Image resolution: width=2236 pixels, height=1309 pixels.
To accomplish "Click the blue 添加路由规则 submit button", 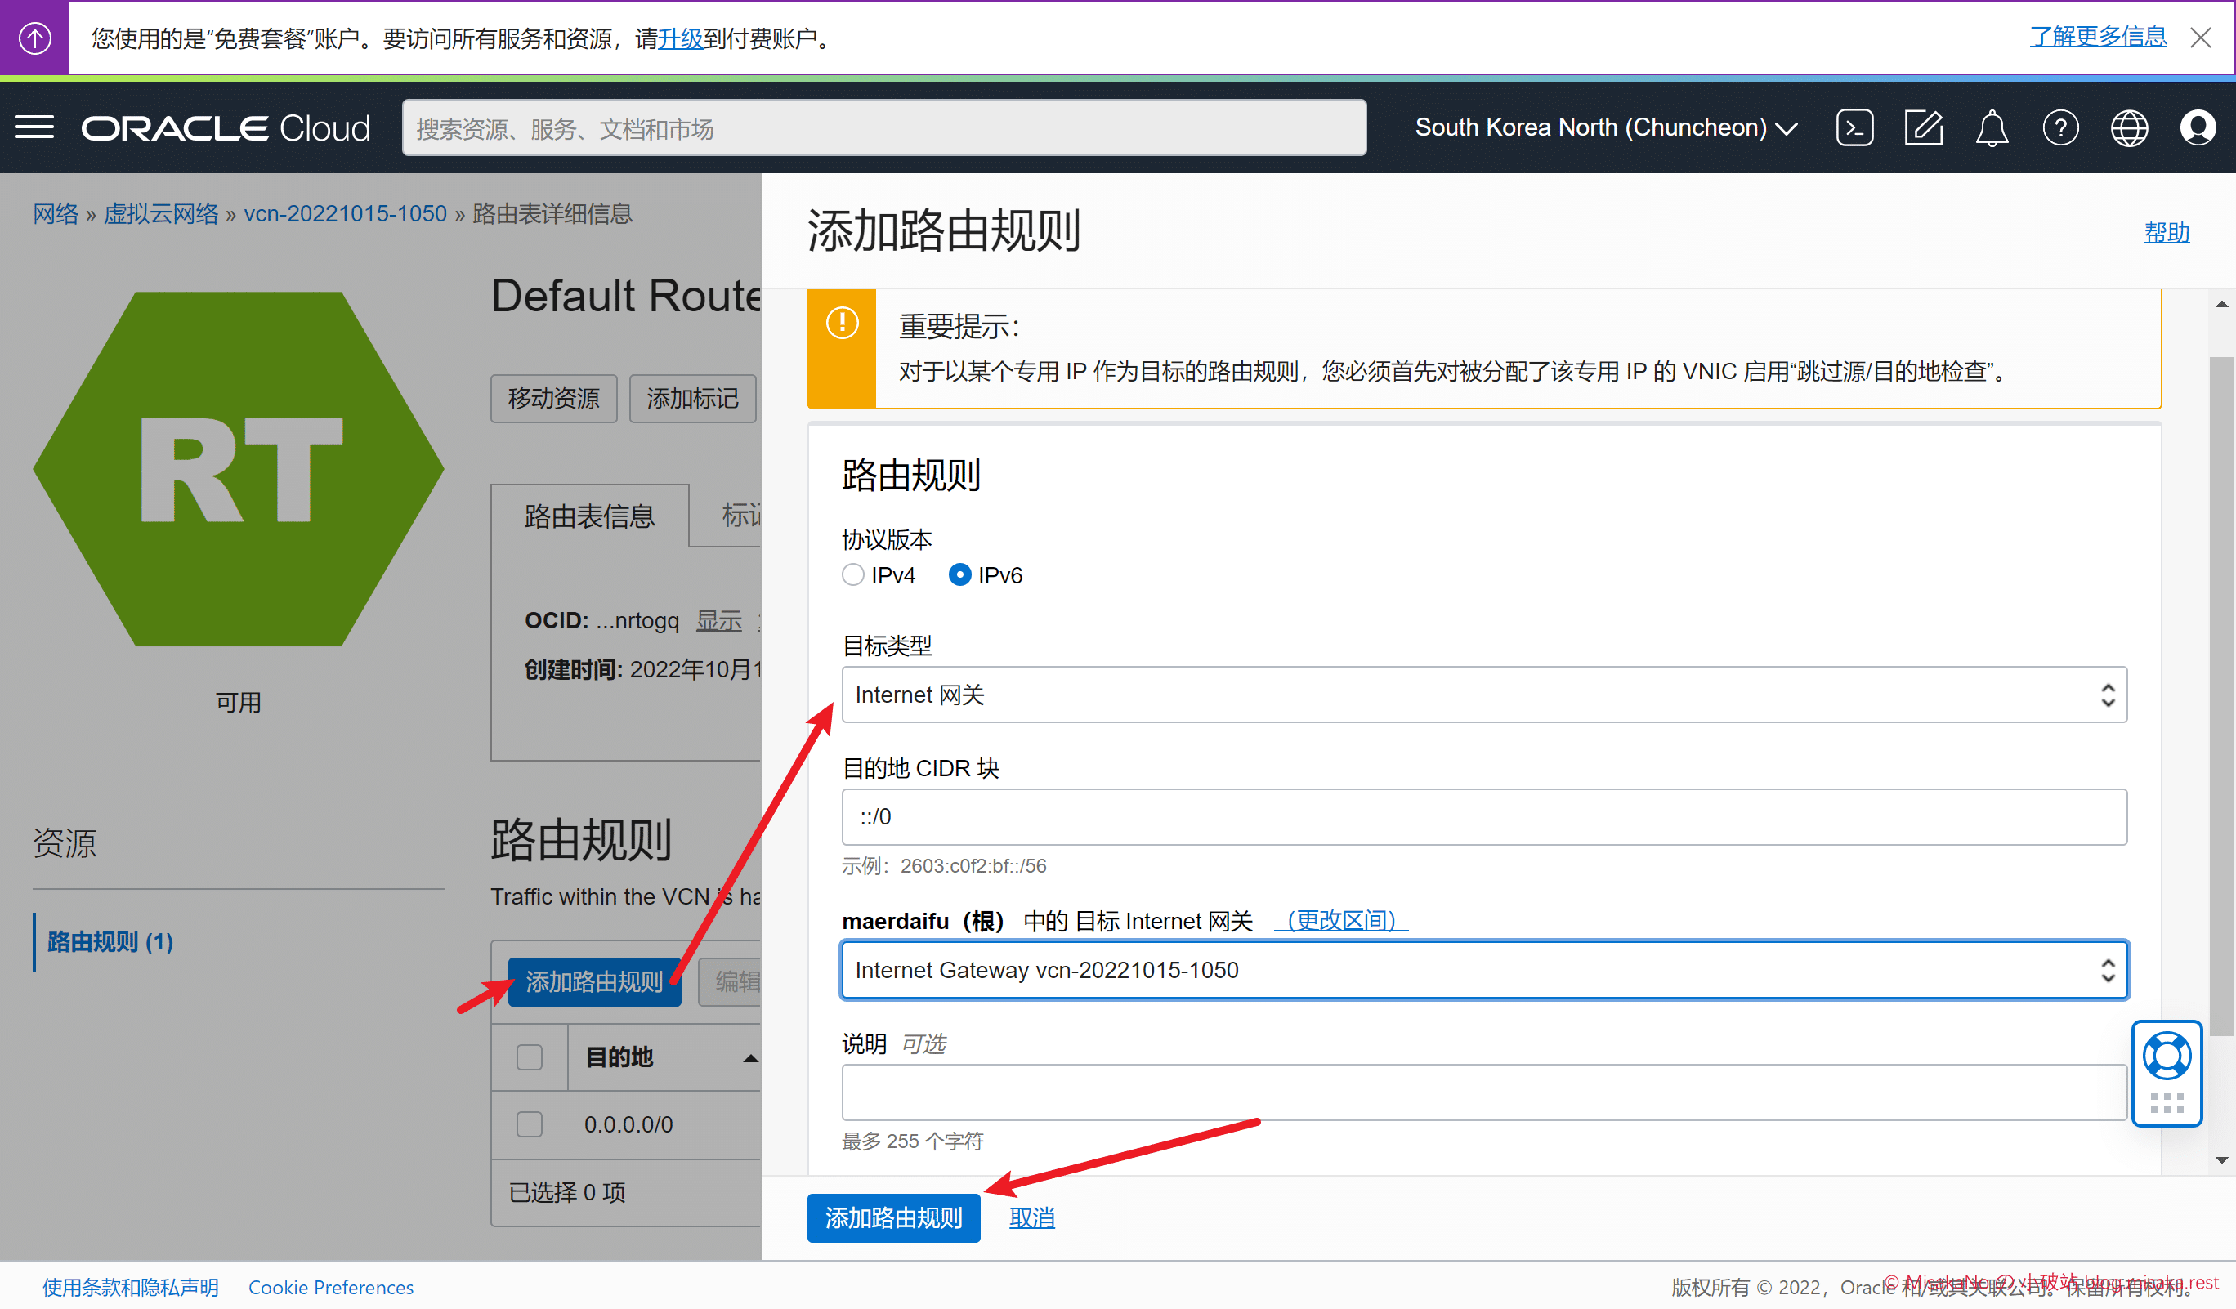I will 893,1217.
